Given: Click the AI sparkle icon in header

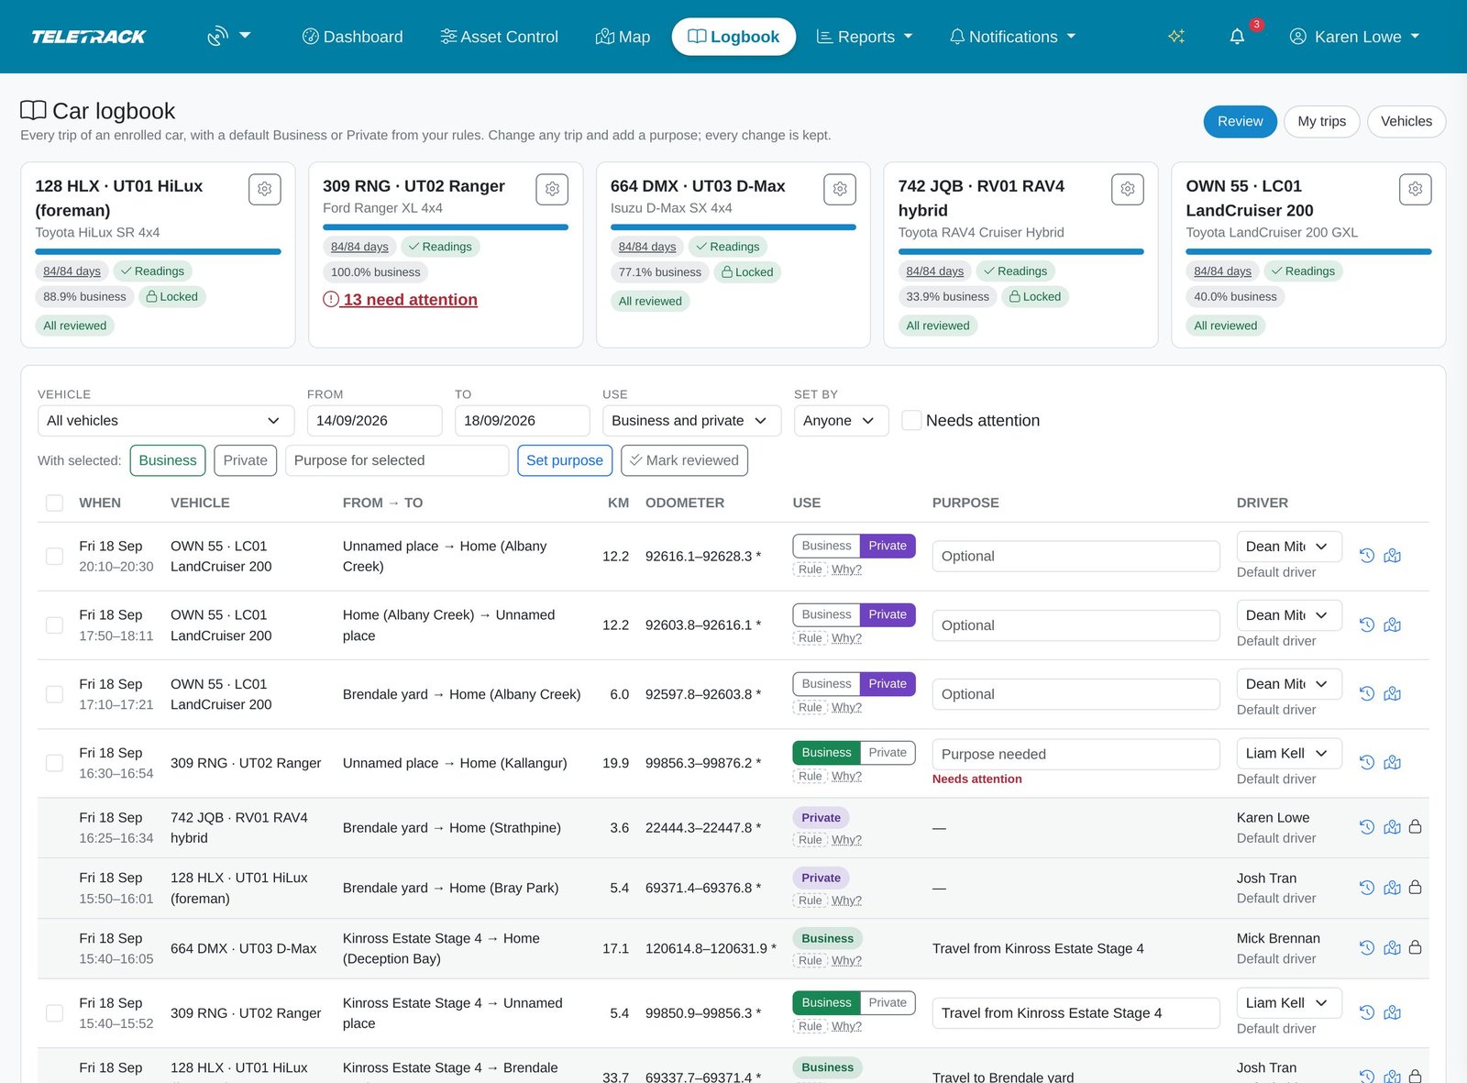Looking at the screenshot, I should [1176, 37].
